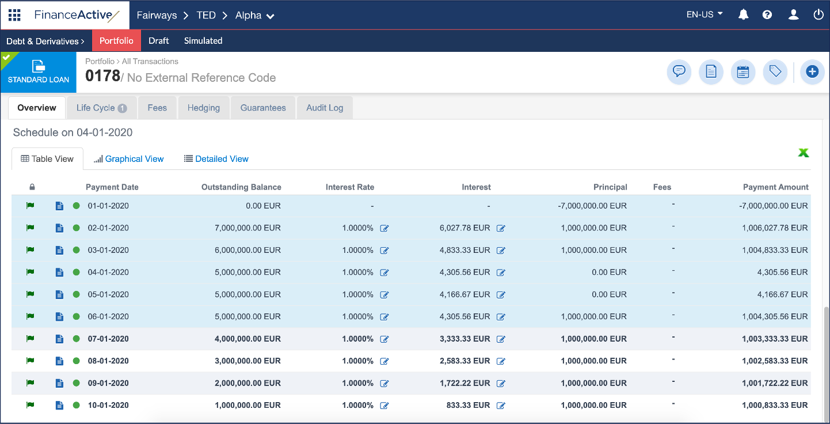
Task: Export schedule with green Excel icon
Action: click(803, 153)
